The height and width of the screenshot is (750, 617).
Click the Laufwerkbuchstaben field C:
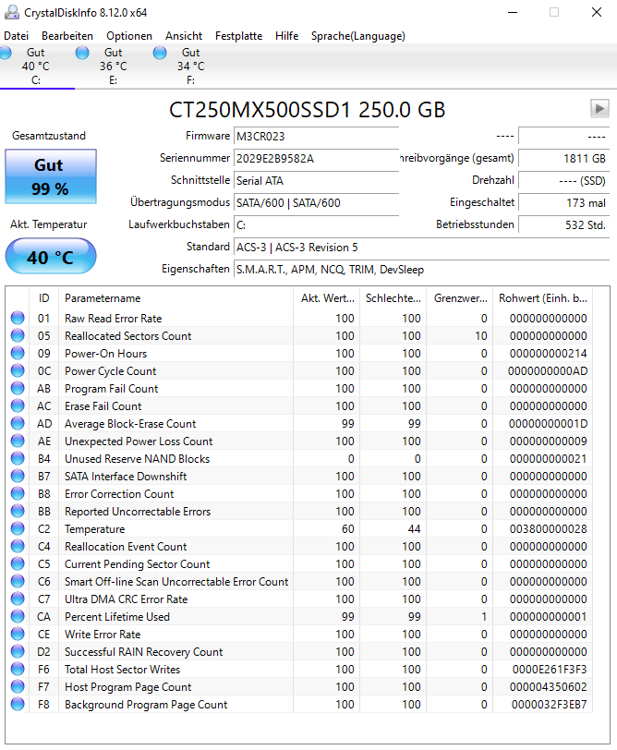point(316,224)
